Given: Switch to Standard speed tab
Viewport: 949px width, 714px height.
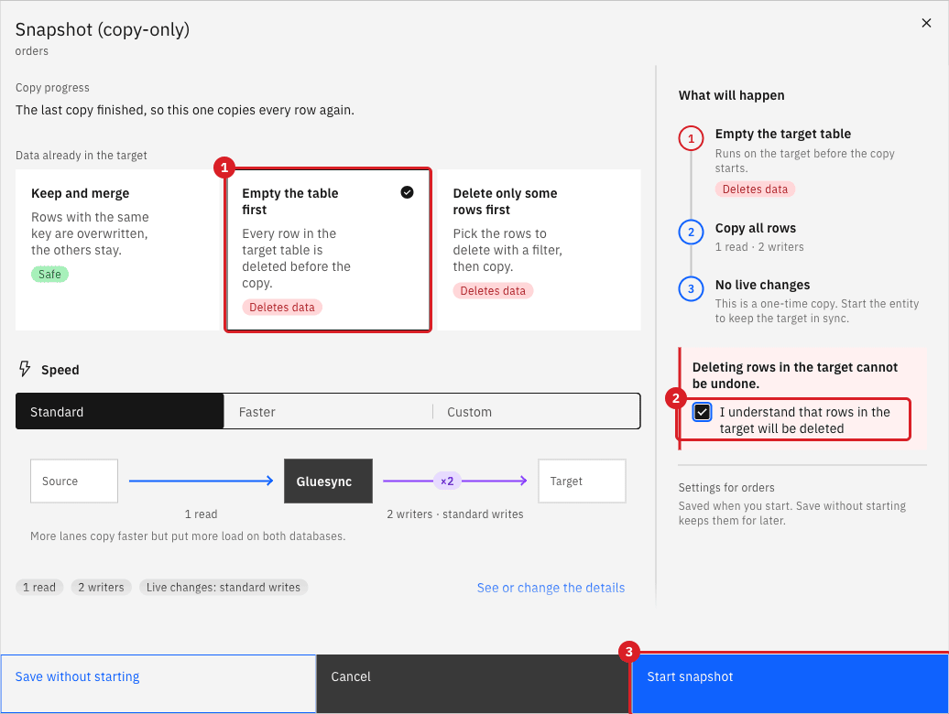Looking at the screenshot, I should (120, 412).
